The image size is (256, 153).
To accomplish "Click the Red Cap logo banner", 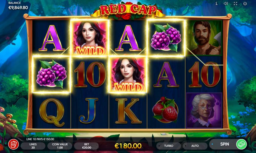I will (128, 10).
